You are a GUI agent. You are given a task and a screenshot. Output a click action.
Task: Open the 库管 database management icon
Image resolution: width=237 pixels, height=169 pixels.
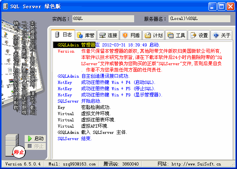[x=80, y=35]
